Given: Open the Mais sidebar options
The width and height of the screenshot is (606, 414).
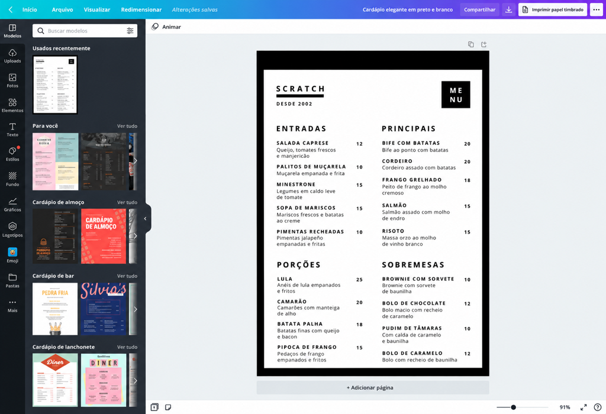Looking at the screenshot, I should pyautogui.click(x=12, y=306).
